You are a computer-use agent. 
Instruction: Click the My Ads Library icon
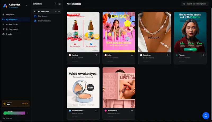pos(3,24)
